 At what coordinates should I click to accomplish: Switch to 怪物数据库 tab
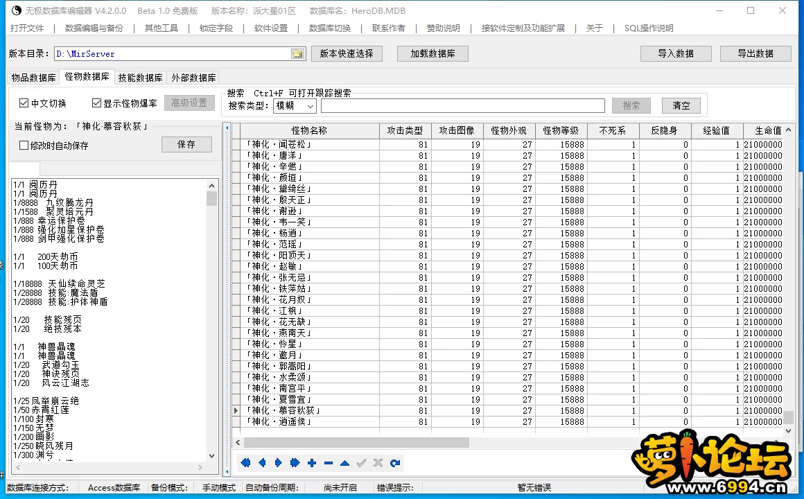pyautogui.click(x=87, y=76)
